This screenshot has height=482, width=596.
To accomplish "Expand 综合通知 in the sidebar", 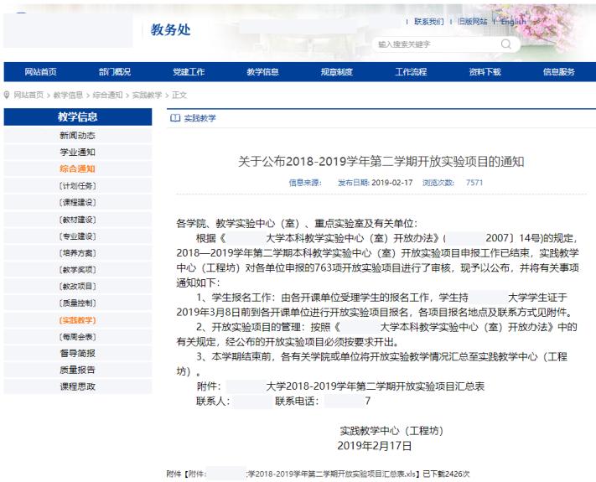I will pyautogui.click(x=77, y=168).
